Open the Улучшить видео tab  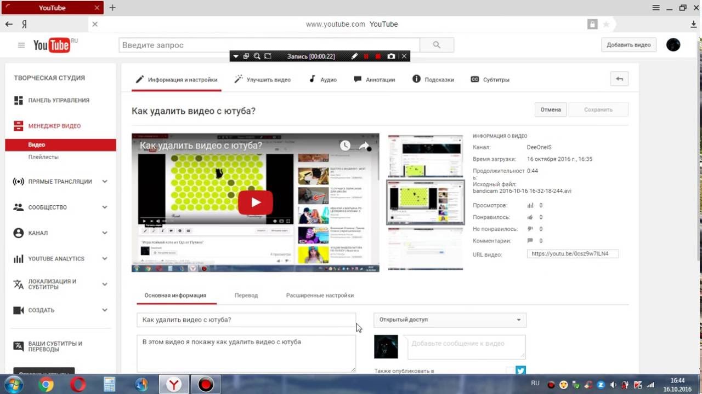[263, 79]
